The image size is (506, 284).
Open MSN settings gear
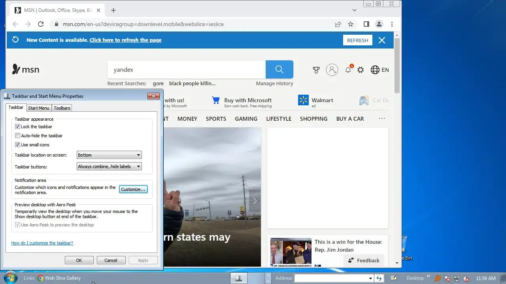pos(361,70)
